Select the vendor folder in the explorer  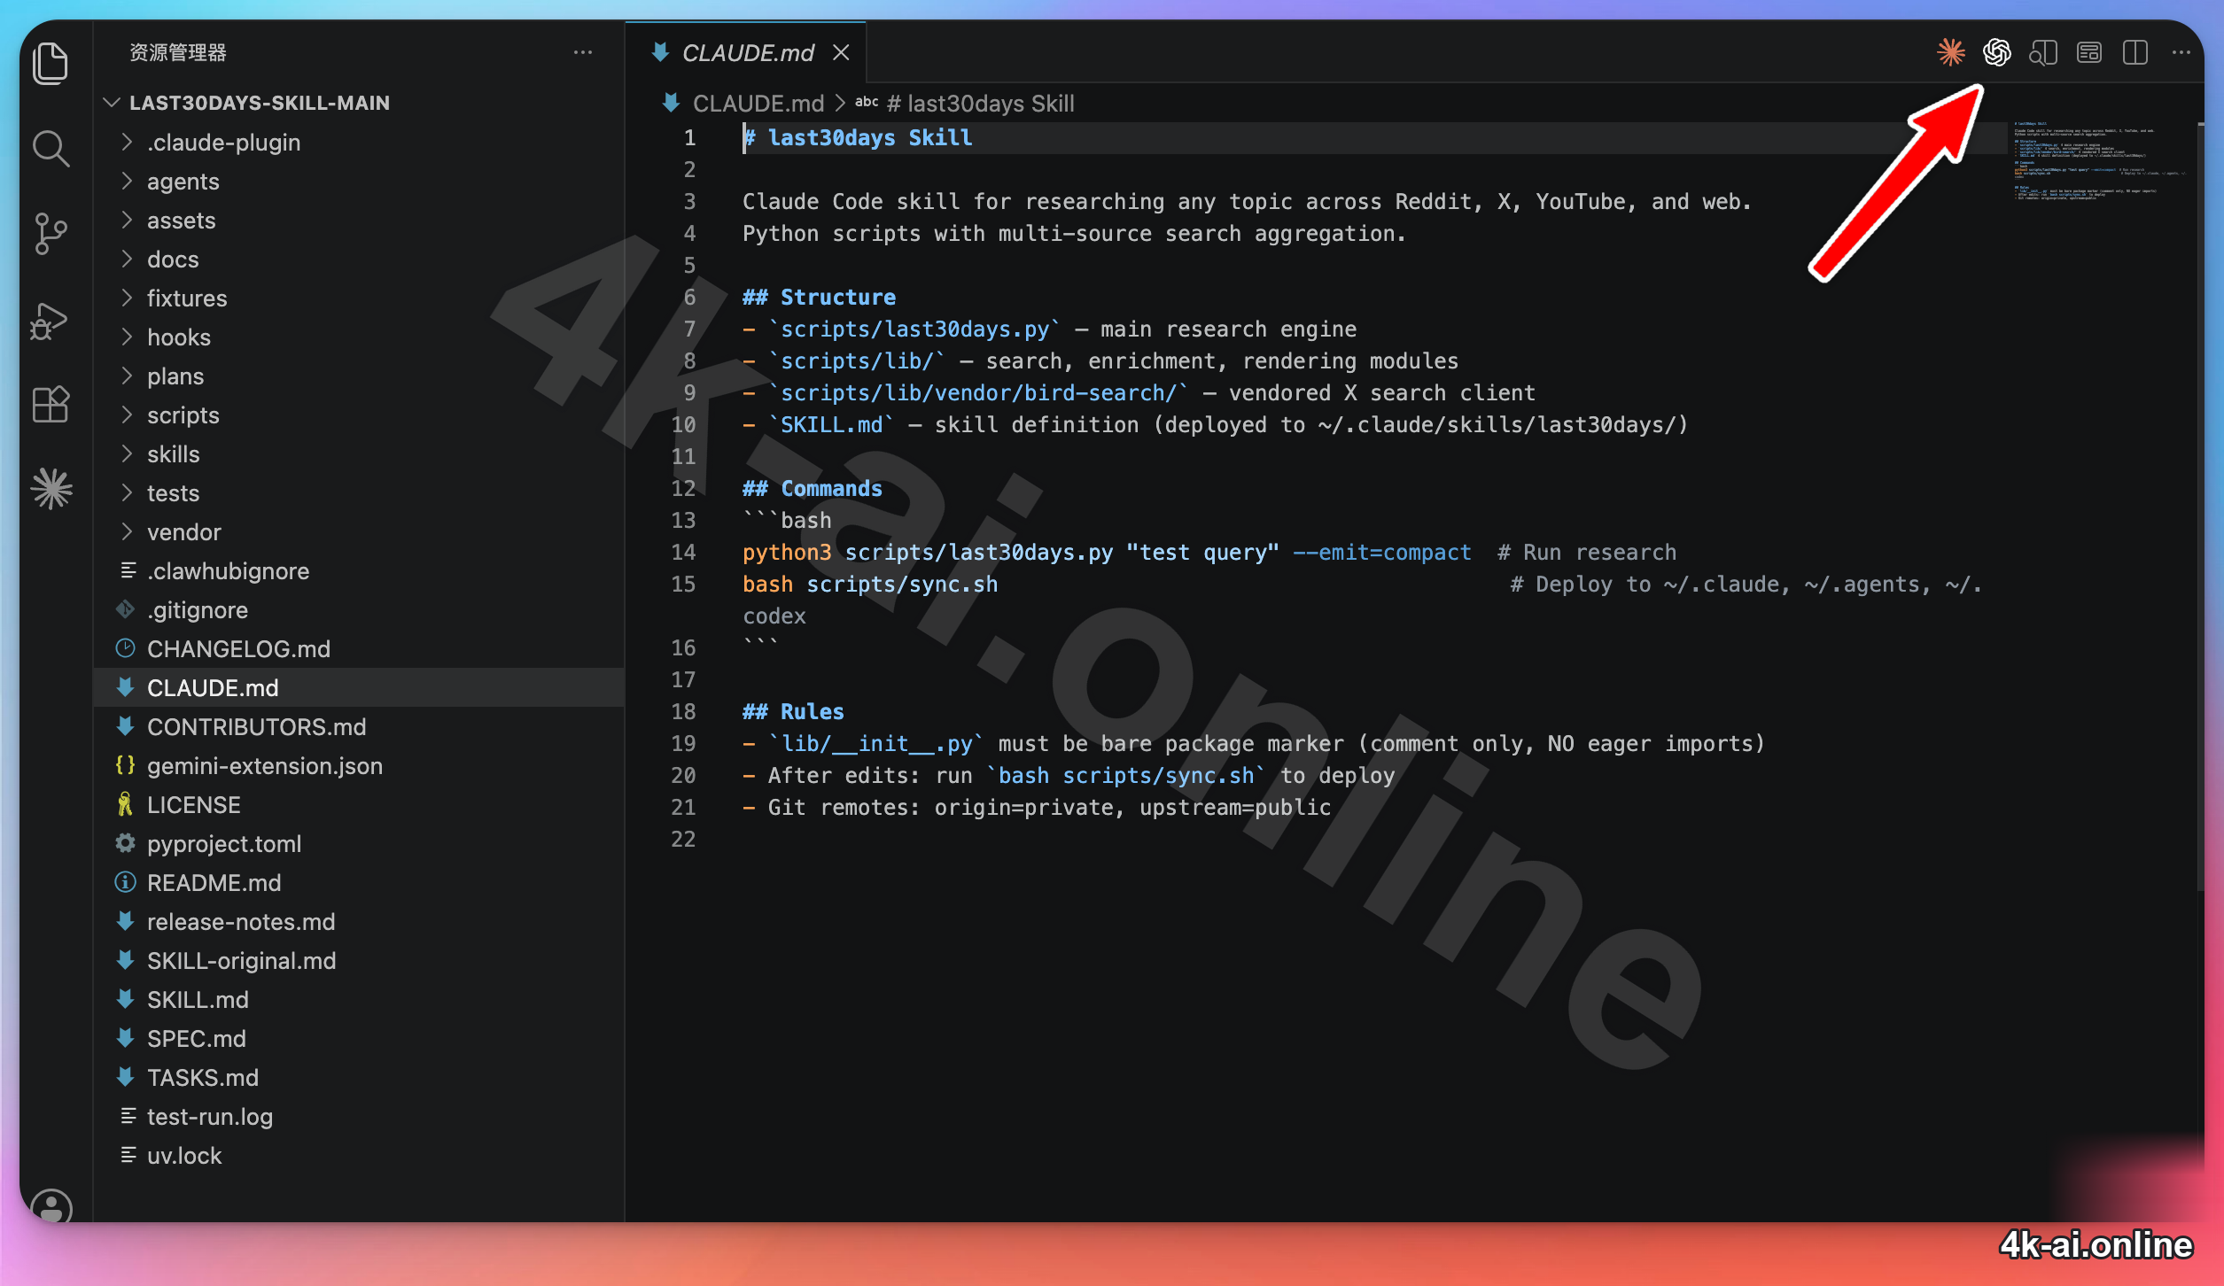tap(359, 532)
